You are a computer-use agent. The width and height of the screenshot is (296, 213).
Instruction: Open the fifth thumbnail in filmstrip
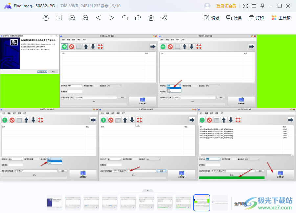(x=128, y=203)
